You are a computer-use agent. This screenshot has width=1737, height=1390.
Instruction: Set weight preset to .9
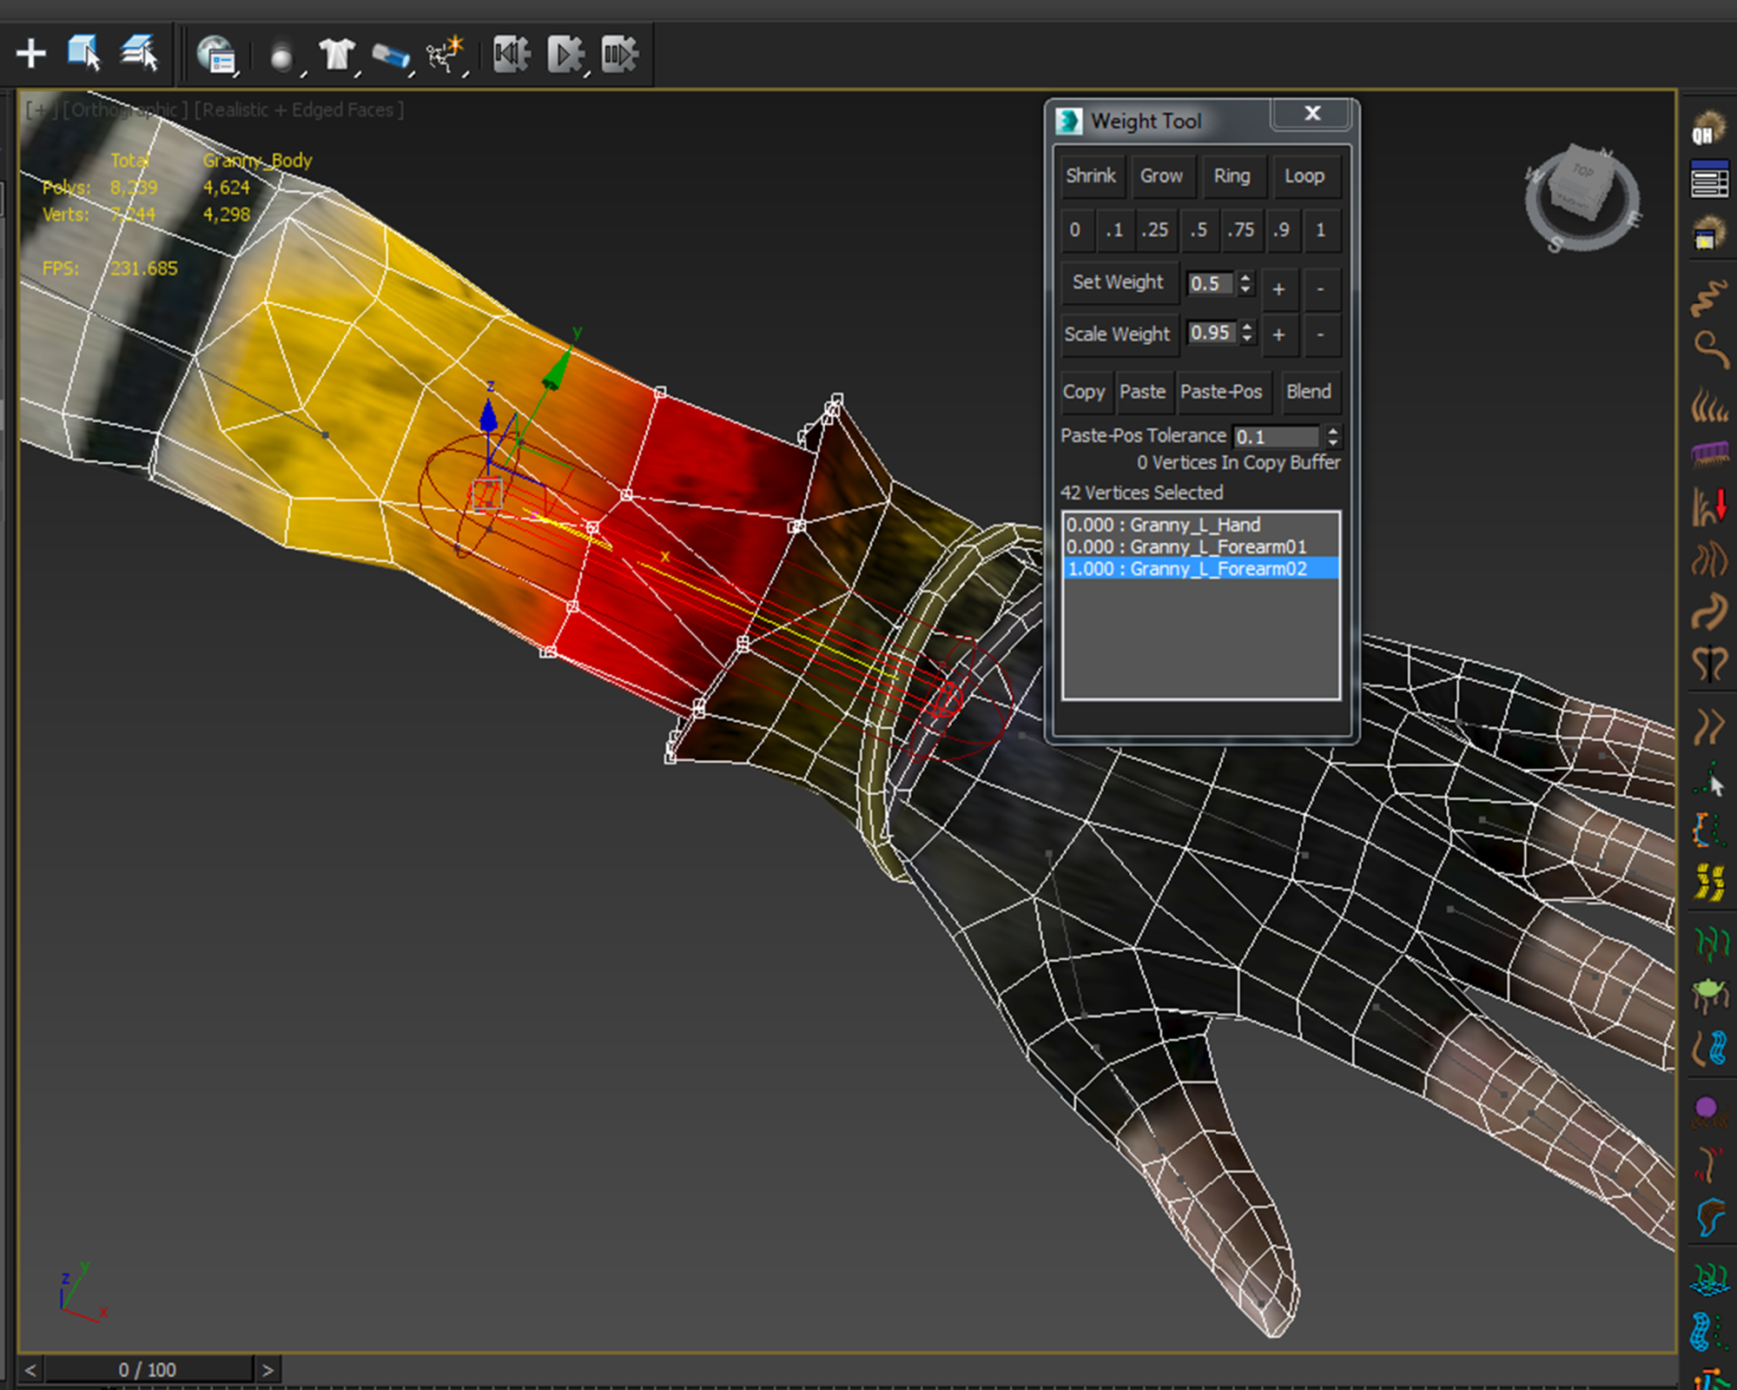coord(1282,230)
